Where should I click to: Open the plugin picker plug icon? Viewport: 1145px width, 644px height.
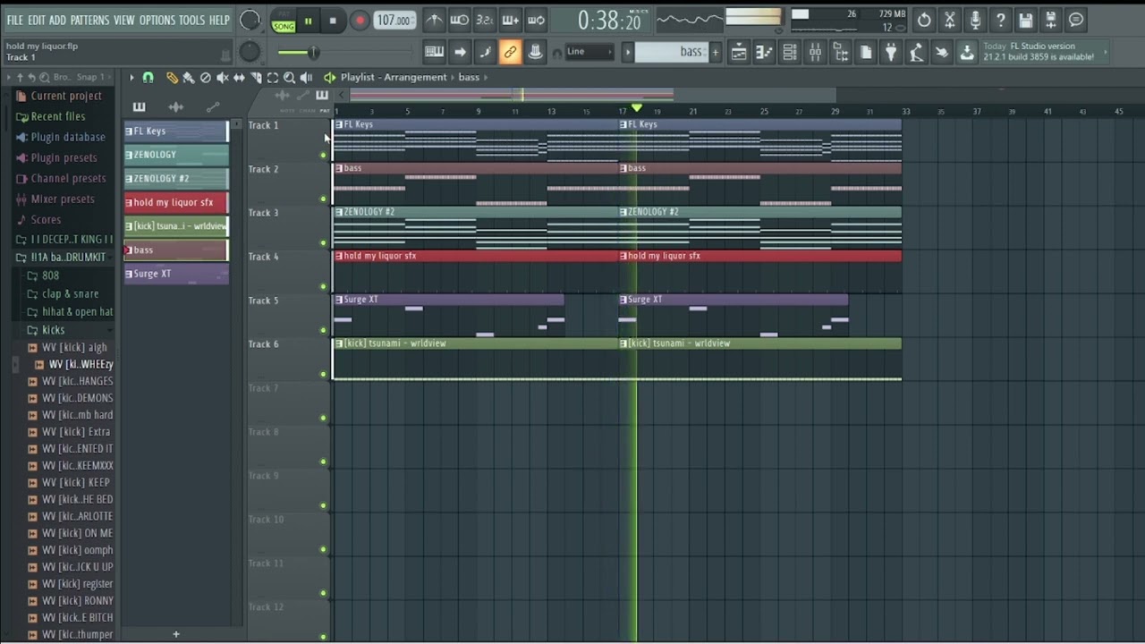pos(891,53)
